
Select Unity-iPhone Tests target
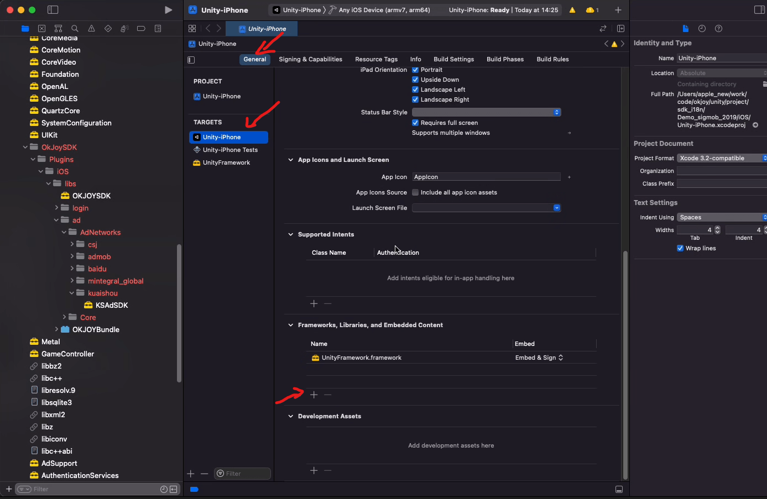(229, 150)
